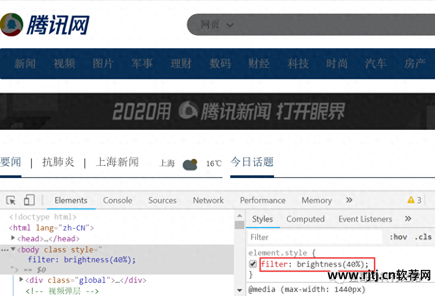This screenshot has height=296, width=435.
Task: Open the Computed styles tab
Action: coord(305,219)
